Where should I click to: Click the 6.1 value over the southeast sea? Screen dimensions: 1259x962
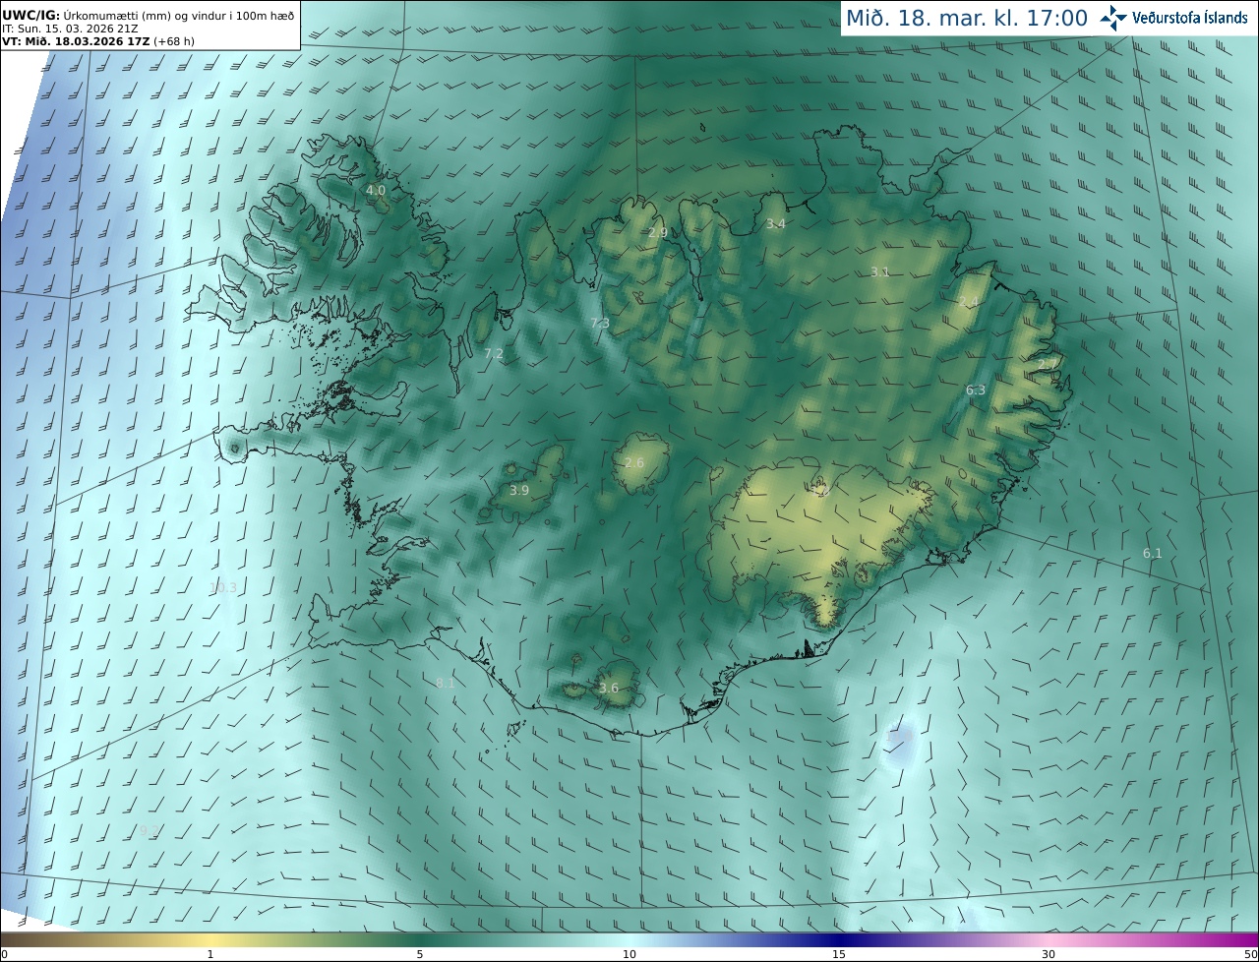(x=1153, y=554)
